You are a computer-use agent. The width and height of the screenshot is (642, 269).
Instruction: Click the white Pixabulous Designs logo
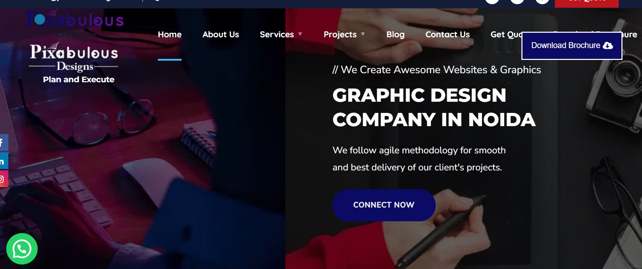(x=74, y=57)
